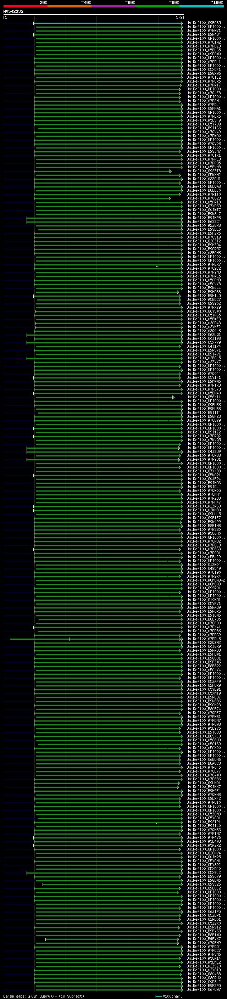Click hit UniRef100_A7QV49
Image resolution: width=227 pixels, height=999 pixels.
click(x=204, y=132)
